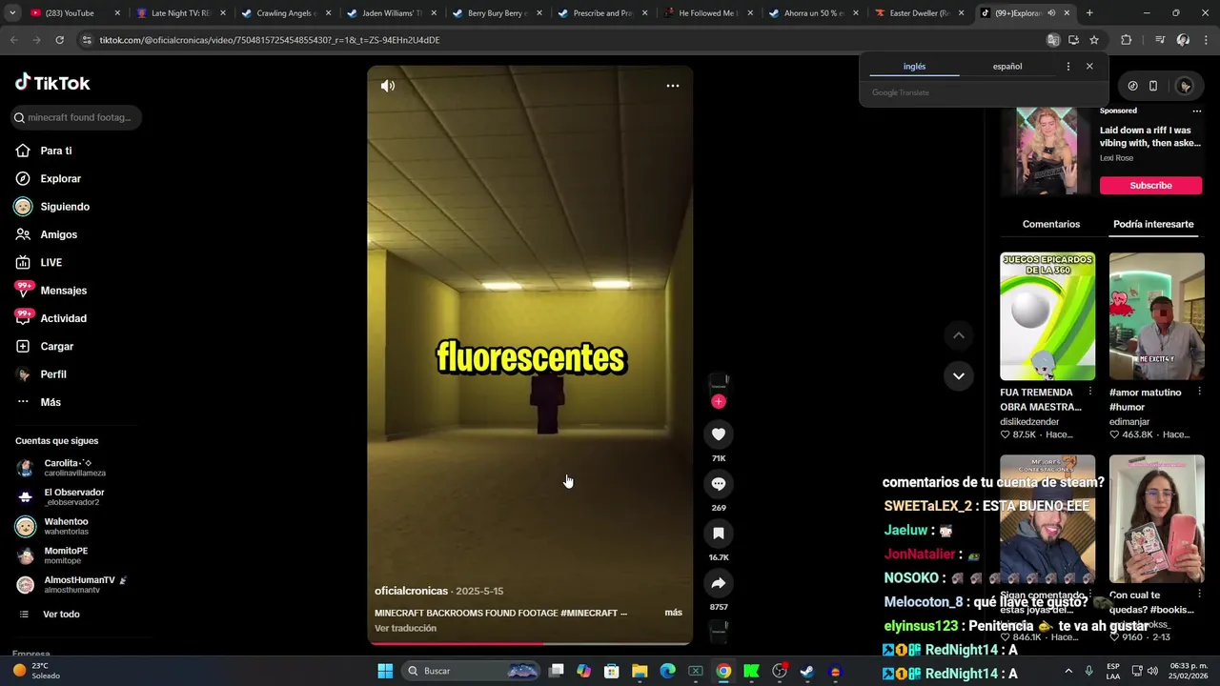
Task: Mute the TikTok video sound
Action: (388, 86)
